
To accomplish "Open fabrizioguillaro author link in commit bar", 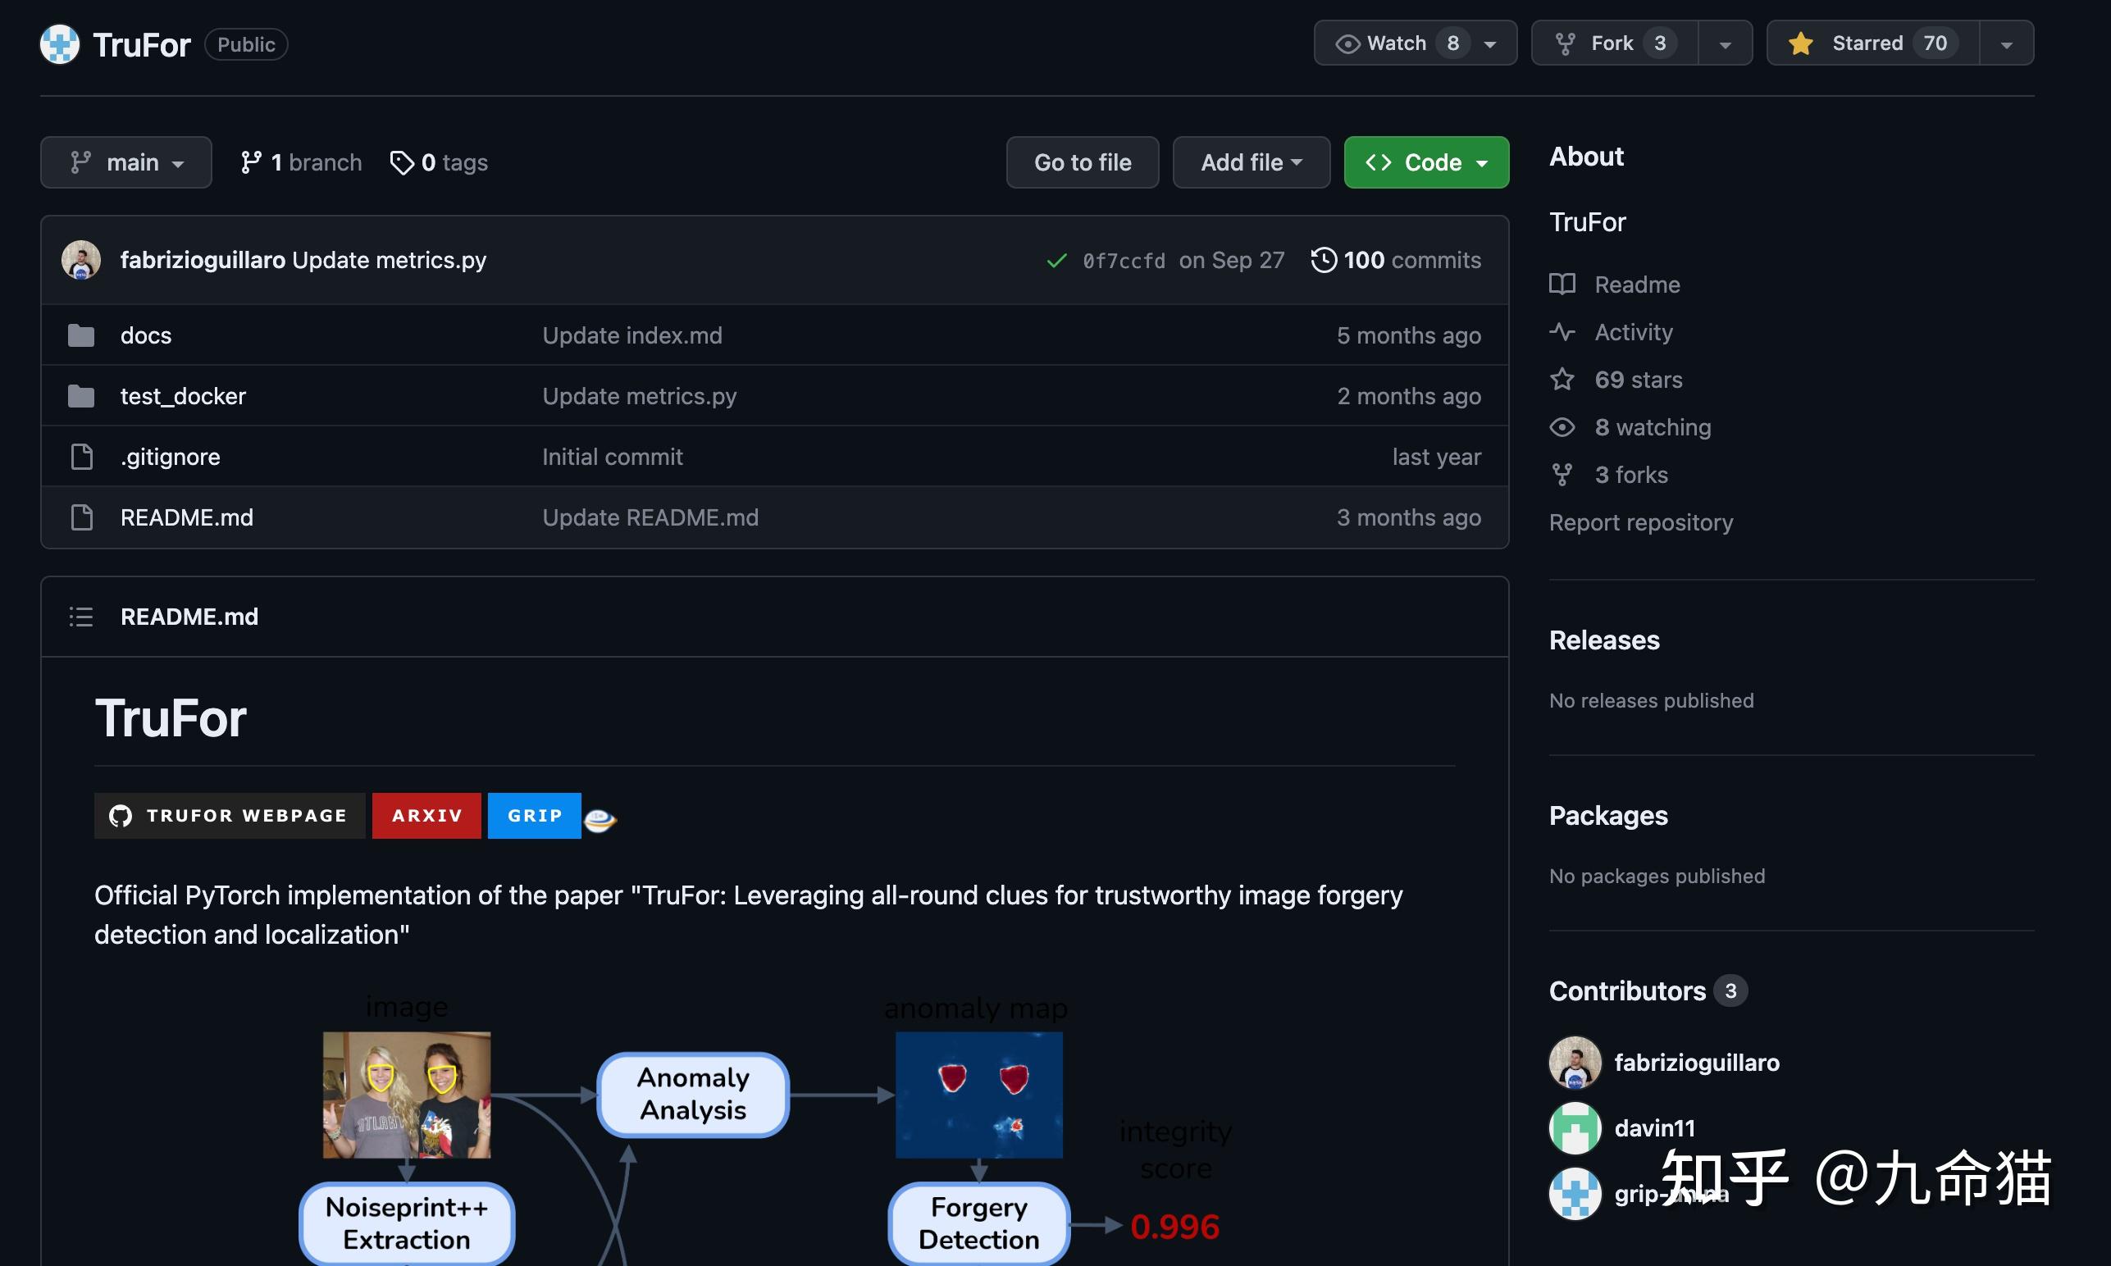I will pos(203,259).
